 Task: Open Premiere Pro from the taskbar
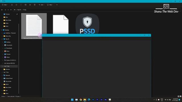point(97,100)
